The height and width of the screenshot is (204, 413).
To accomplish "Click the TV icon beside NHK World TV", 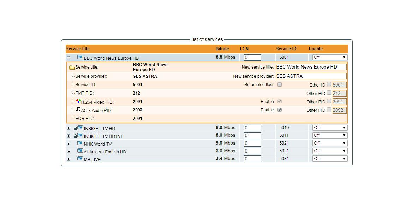I will (80, 143).
